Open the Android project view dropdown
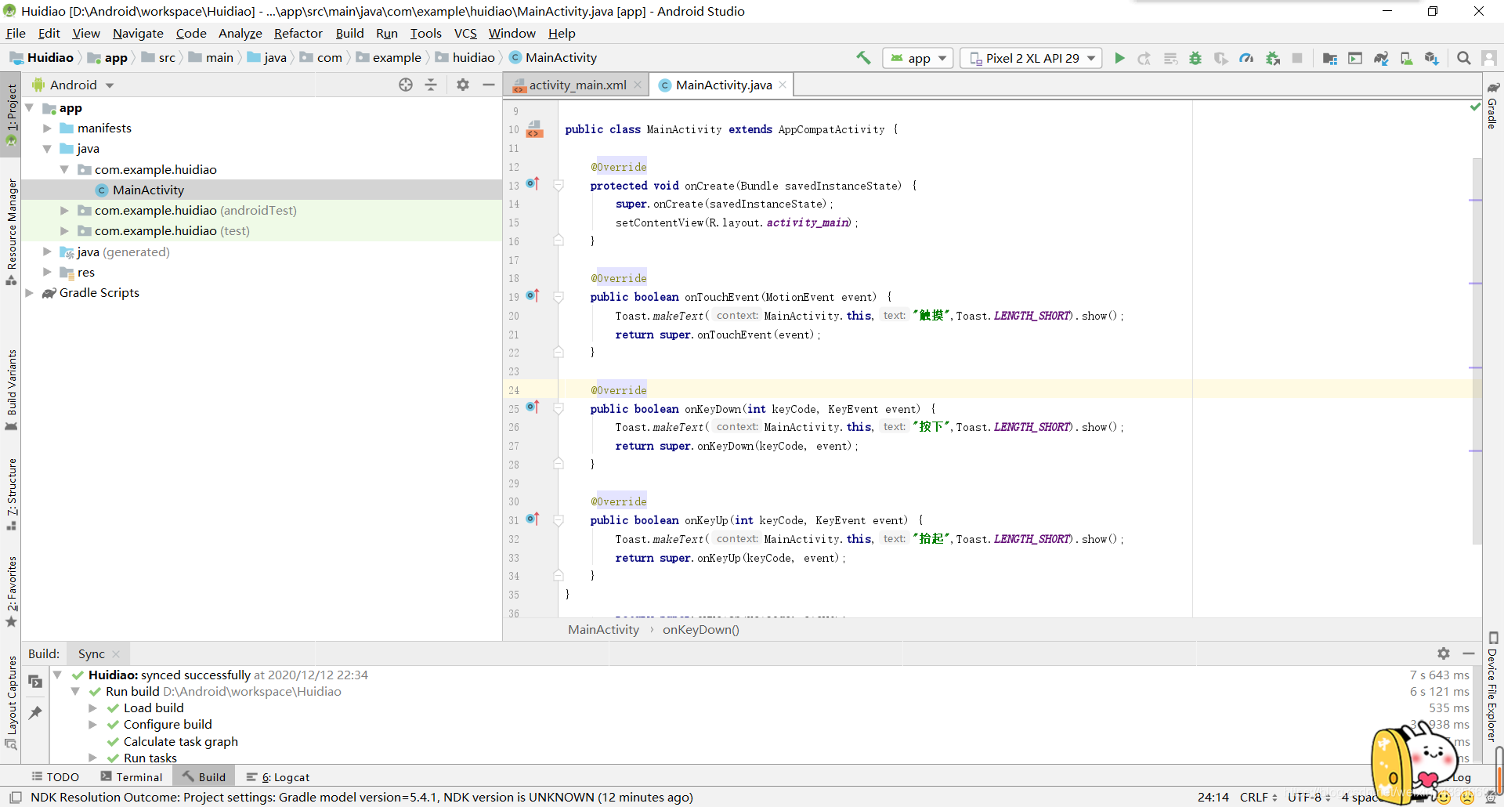 pos(73,85)
